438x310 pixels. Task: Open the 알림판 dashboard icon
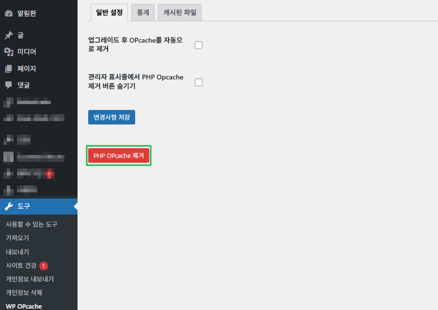click(x=9, y=13)
